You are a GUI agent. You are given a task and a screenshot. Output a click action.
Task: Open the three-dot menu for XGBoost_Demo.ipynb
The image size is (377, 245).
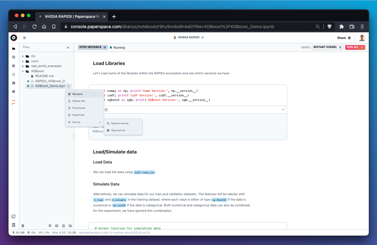(x=69, y=86)
